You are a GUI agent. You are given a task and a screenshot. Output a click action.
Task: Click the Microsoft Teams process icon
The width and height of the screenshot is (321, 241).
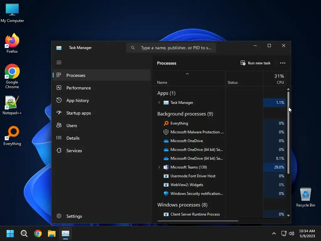coord(166,167)
